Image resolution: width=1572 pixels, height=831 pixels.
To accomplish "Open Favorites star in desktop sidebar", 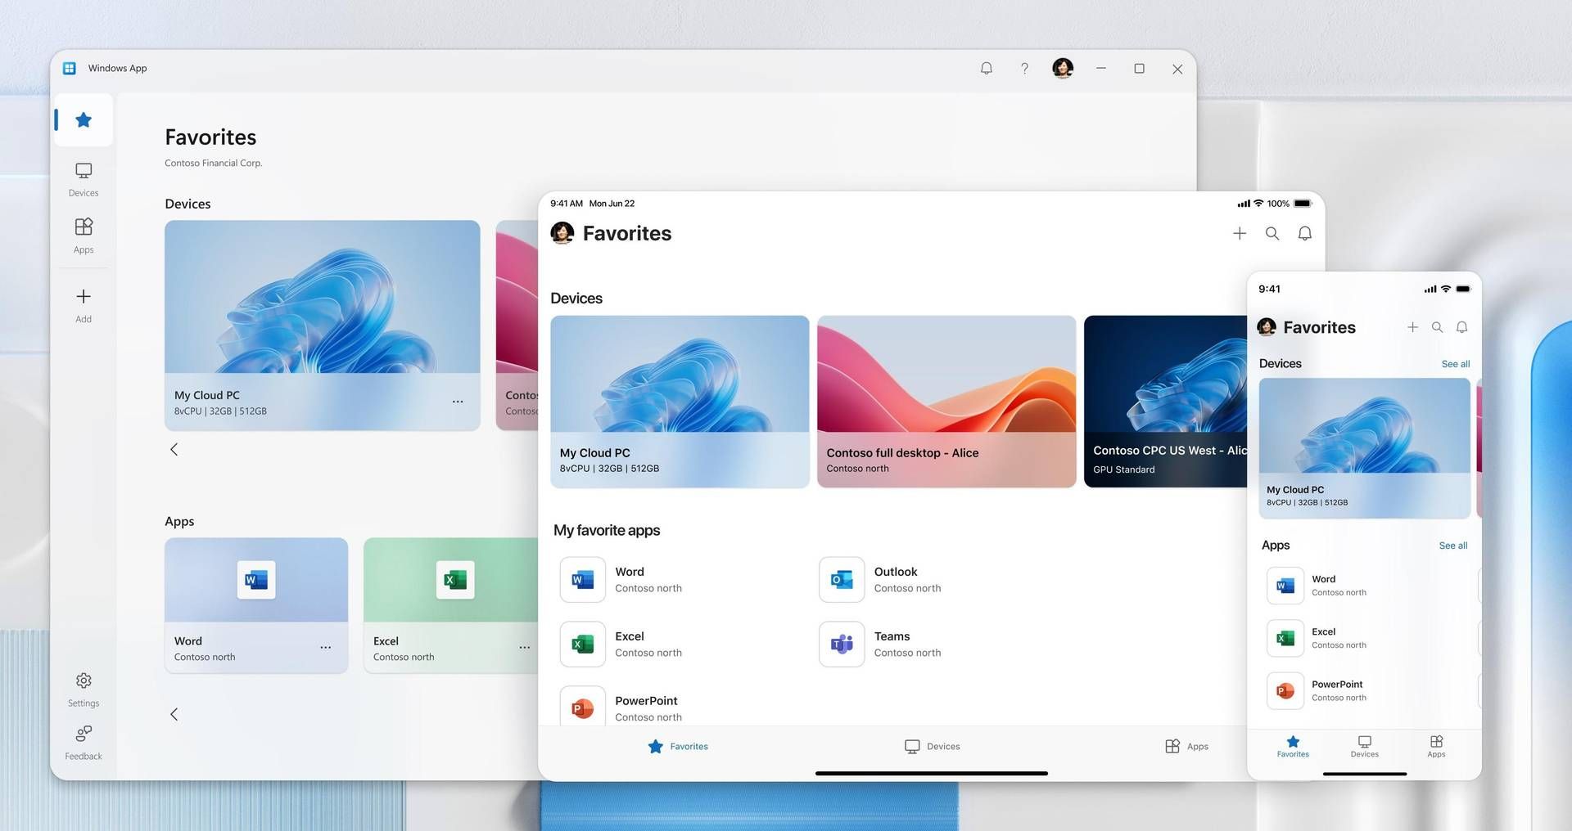I will (x=84, y=120).
